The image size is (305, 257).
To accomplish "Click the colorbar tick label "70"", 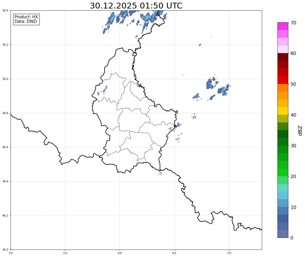I will (x=293, y=23).
